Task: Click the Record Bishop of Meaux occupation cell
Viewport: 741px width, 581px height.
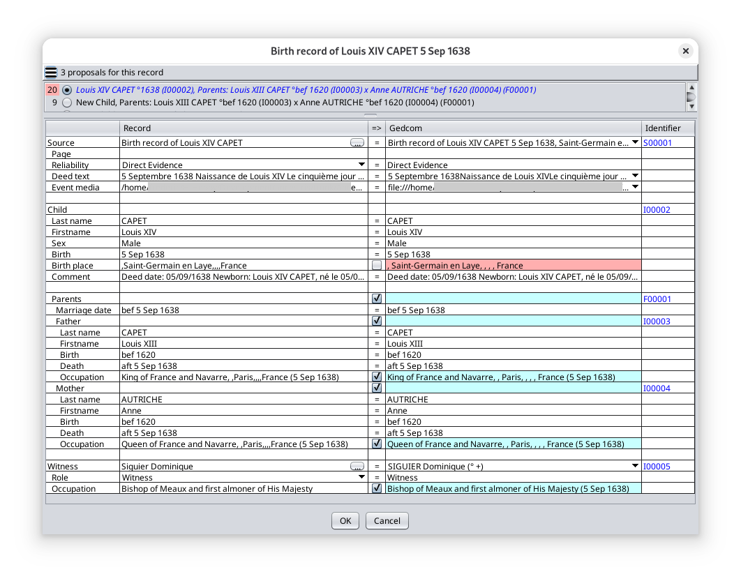Action: [x=244, y=488]
